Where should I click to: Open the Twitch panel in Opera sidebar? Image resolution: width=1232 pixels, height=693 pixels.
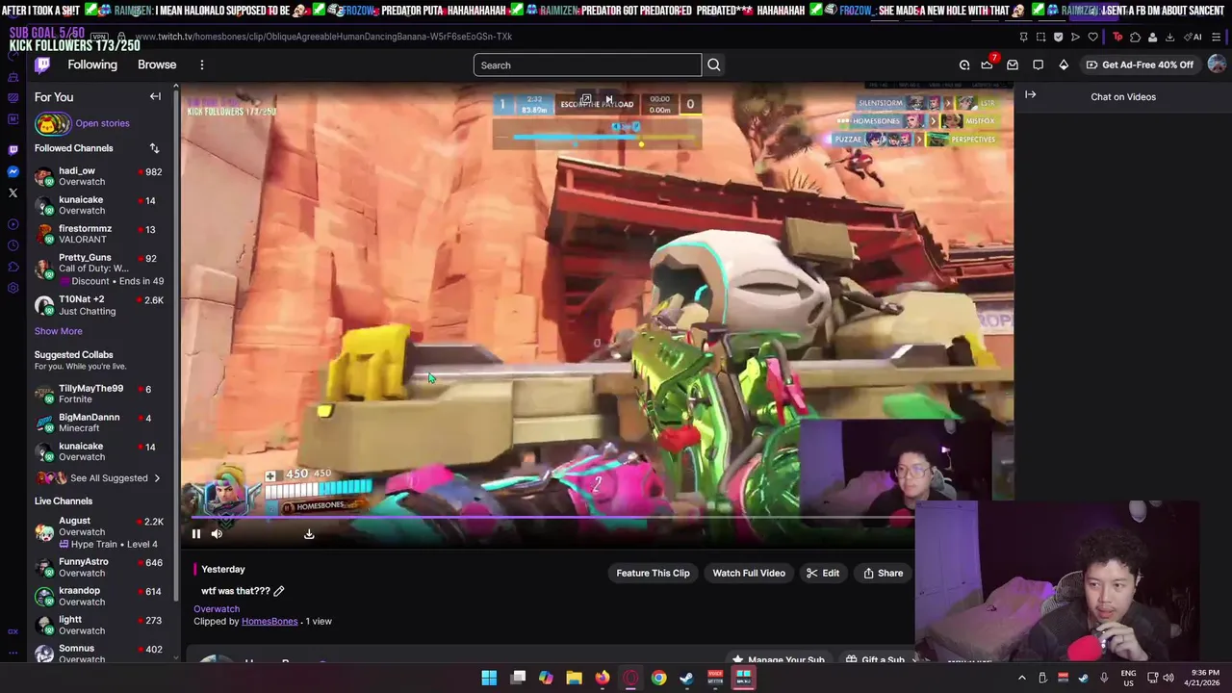13,150
